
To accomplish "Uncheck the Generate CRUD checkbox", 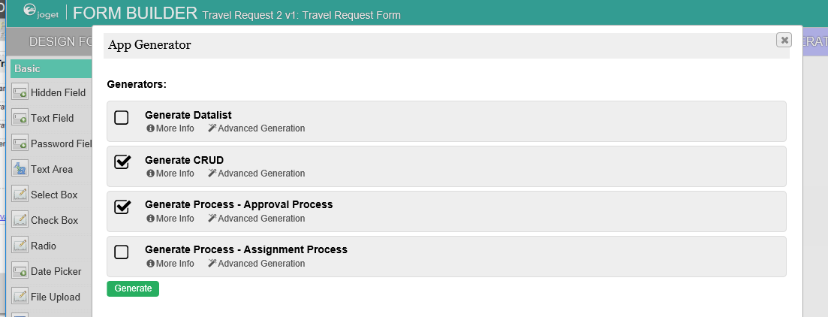I will click(x=122, y=162).
